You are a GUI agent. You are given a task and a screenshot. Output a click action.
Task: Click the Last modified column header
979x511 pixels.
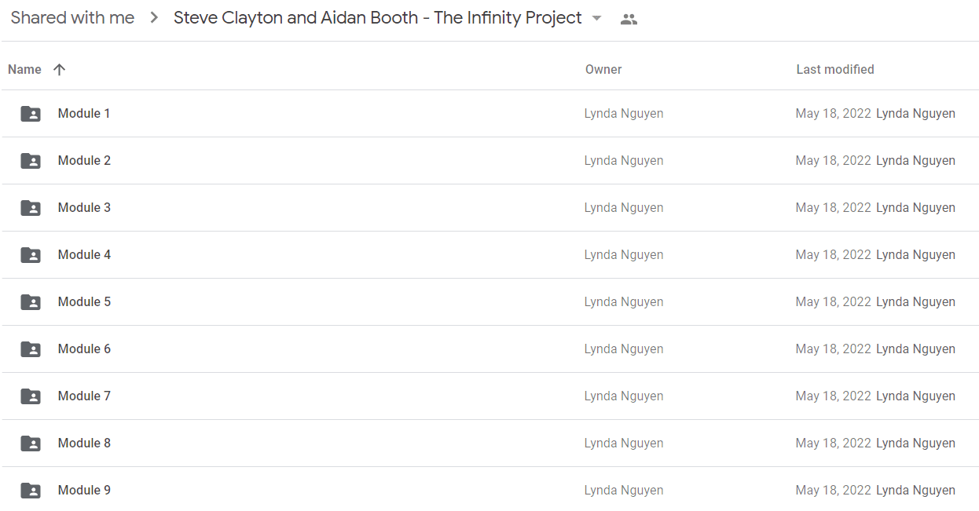click(835, 69)
